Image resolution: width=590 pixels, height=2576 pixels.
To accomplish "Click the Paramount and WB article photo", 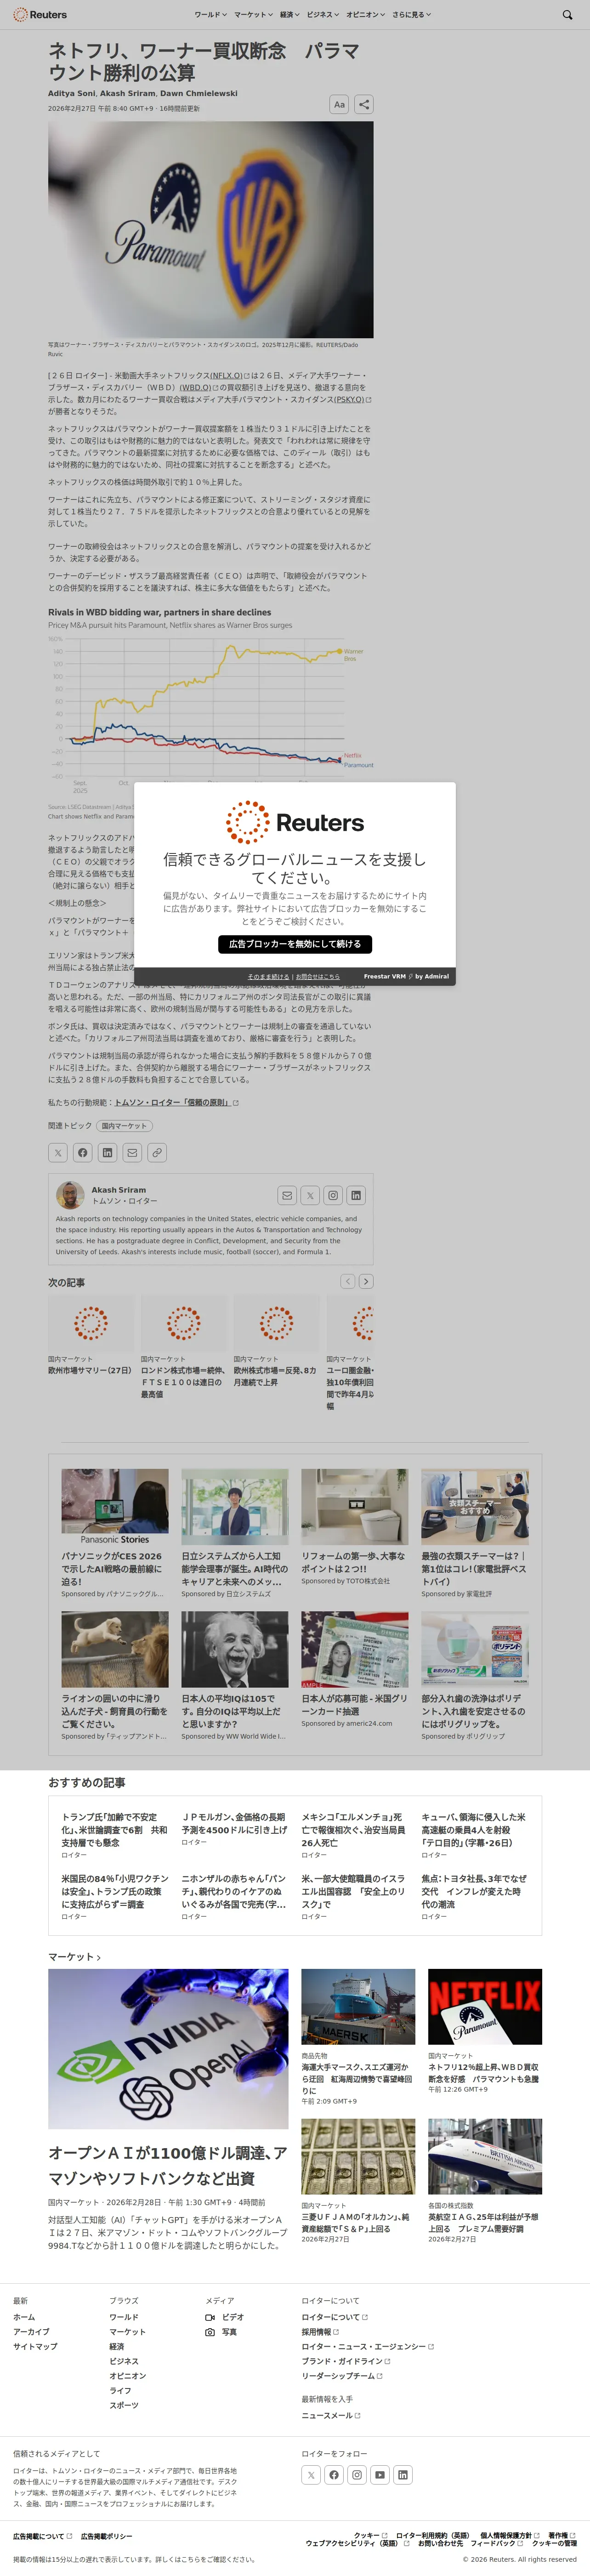I will click(211, 229).
